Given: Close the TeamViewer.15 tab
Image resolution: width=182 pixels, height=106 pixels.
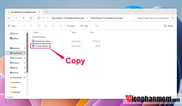Looking at the screenshot, I should [x=39, y=12].
